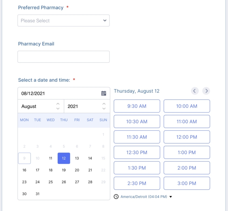Click the date field showing 08/12/2021
Screen dimensions: 228x211
click(x=59, y=93)
